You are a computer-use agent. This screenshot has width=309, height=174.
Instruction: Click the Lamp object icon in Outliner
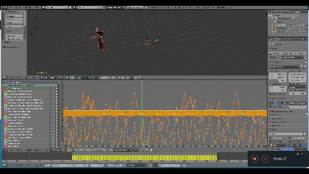click(276, 31)
